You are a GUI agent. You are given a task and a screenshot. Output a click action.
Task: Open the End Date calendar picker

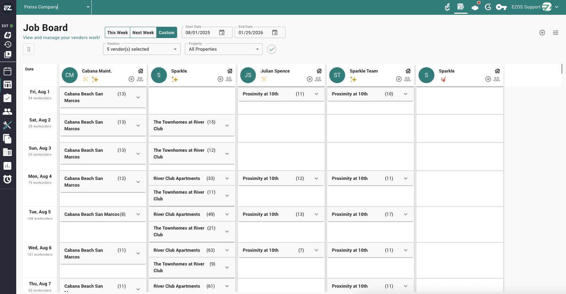[x=275, y=33]
